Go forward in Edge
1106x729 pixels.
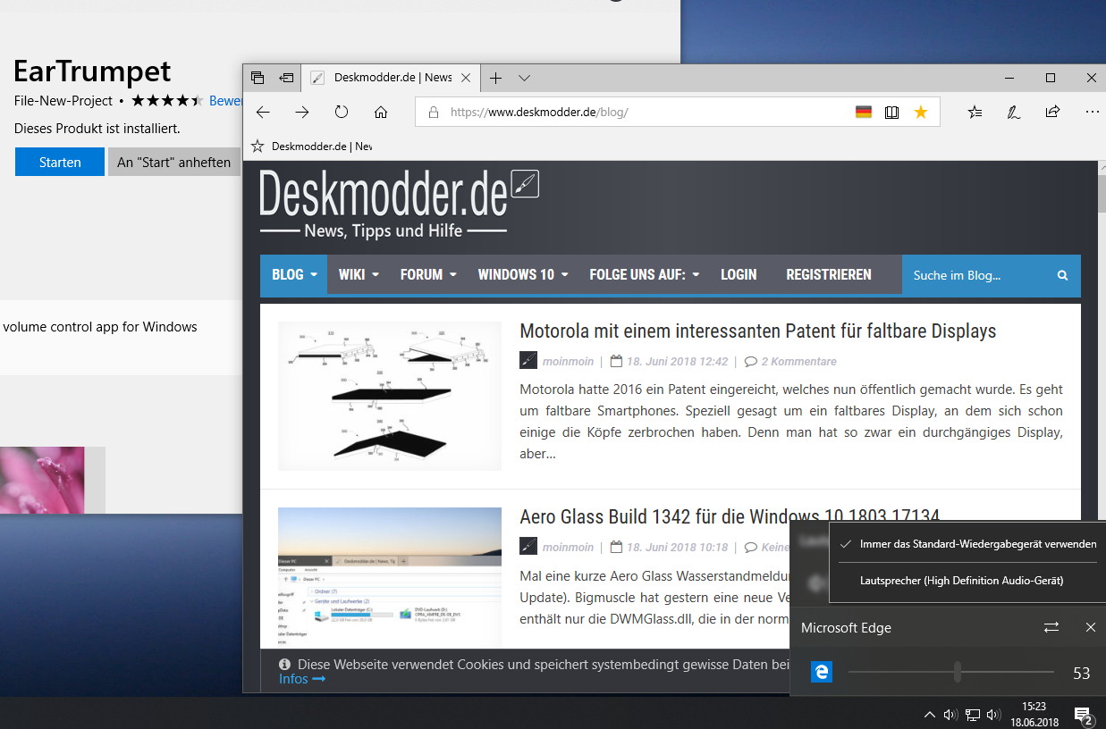(x=302, y=112)
